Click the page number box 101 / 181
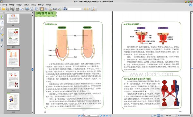The width and height of the screenshot is (193, 117). point(91,115)
